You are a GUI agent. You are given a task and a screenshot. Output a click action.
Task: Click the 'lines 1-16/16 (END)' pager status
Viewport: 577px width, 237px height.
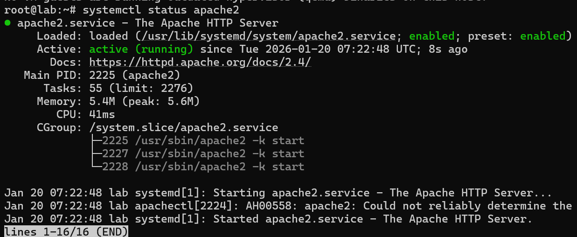point(66,231)
